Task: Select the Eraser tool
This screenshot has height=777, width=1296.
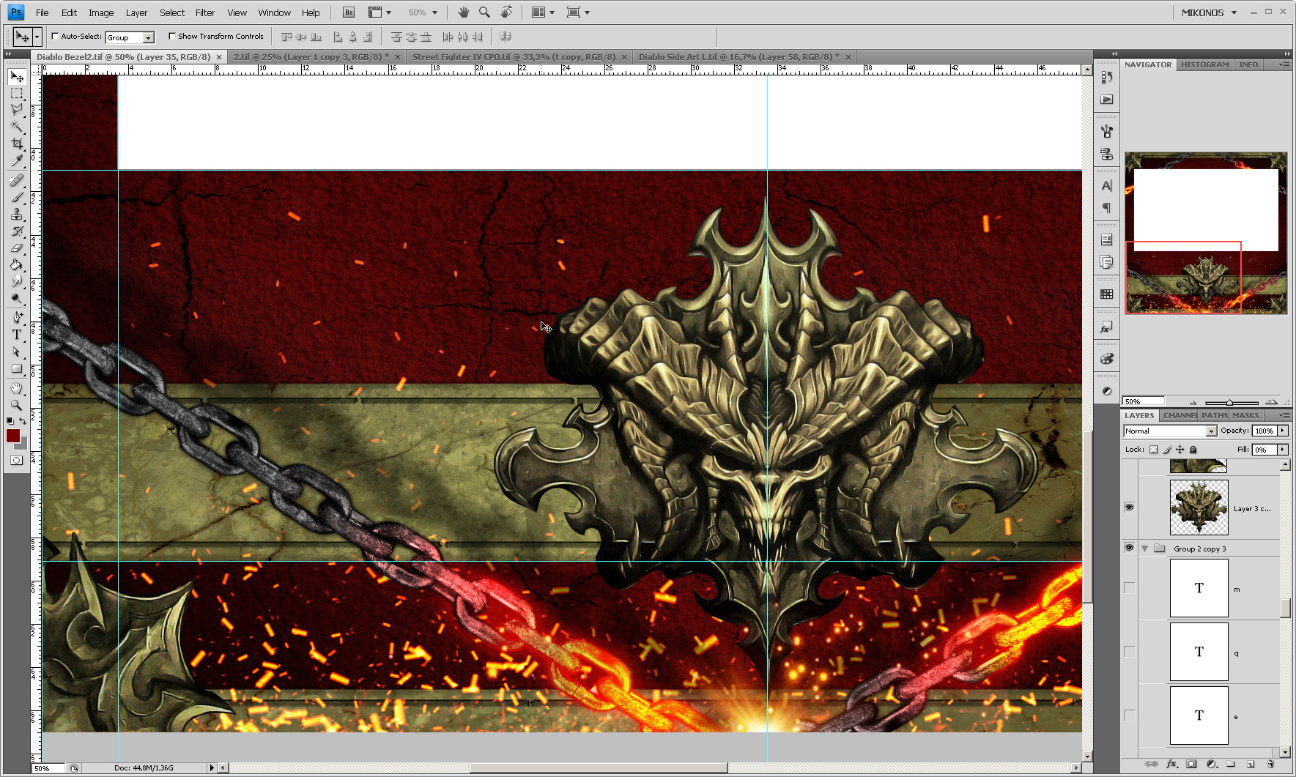Action: pos(17,248)
